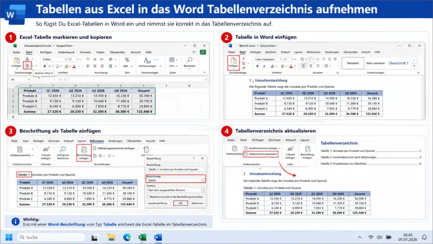This screenshot has width=433, height=244.
Task: Show hidden tray icons chevron
Action: [x=359, y=237]
